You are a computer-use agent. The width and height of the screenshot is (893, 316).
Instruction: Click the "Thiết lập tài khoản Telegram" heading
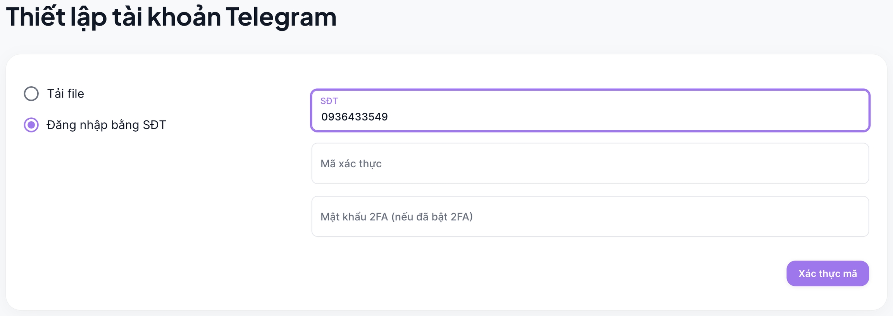click(171, 17)
